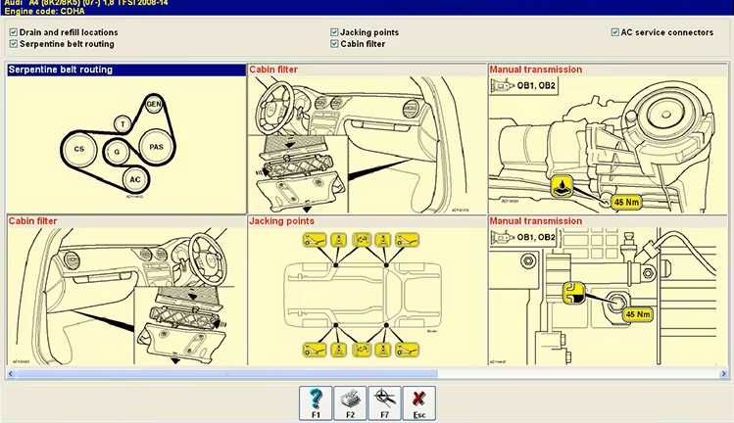Click the Engine code: CDHA text
The width and height of the screenshot is (734, 423).
[x=45, y=11]
